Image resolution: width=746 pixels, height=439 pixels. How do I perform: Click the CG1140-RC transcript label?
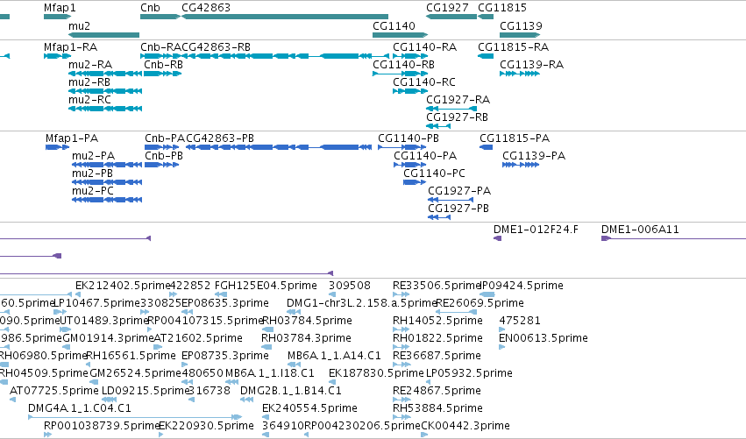point(424,82)
